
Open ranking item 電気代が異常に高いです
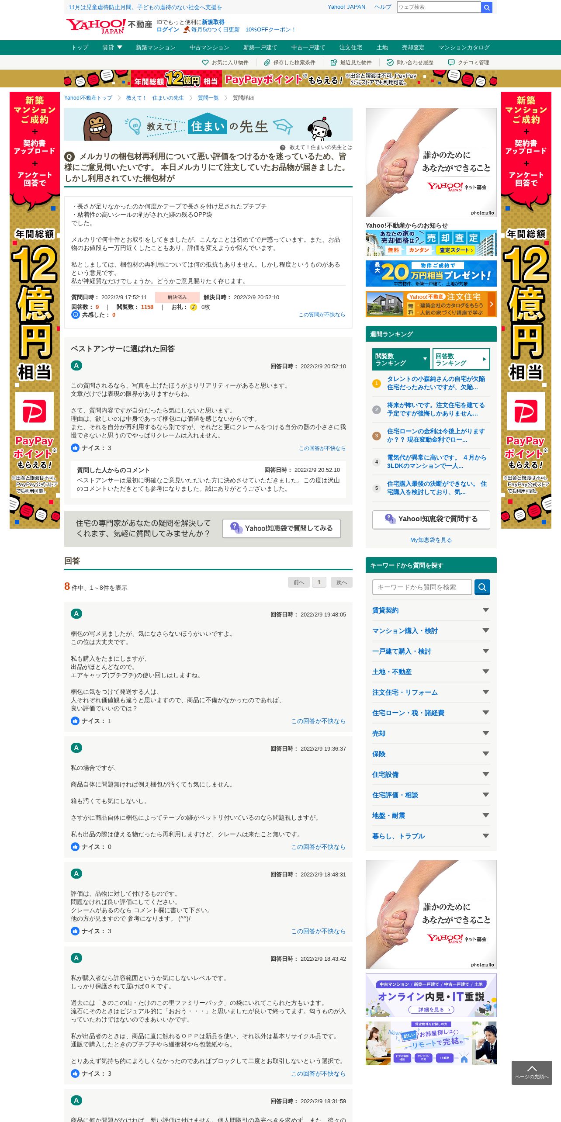pyautogui.click(x=436, y=462)
